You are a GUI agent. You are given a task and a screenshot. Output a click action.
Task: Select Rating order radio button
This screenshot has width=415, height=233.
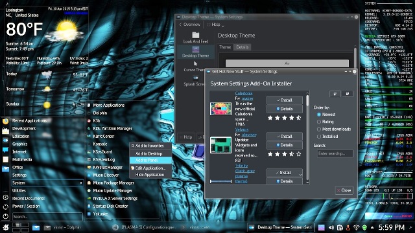(319, 122)
